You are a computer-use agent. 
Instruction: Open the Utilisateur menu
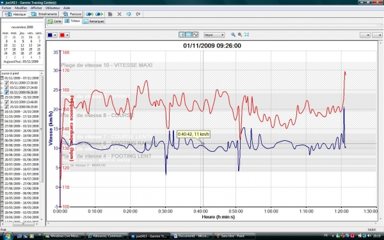coord(52,8)
